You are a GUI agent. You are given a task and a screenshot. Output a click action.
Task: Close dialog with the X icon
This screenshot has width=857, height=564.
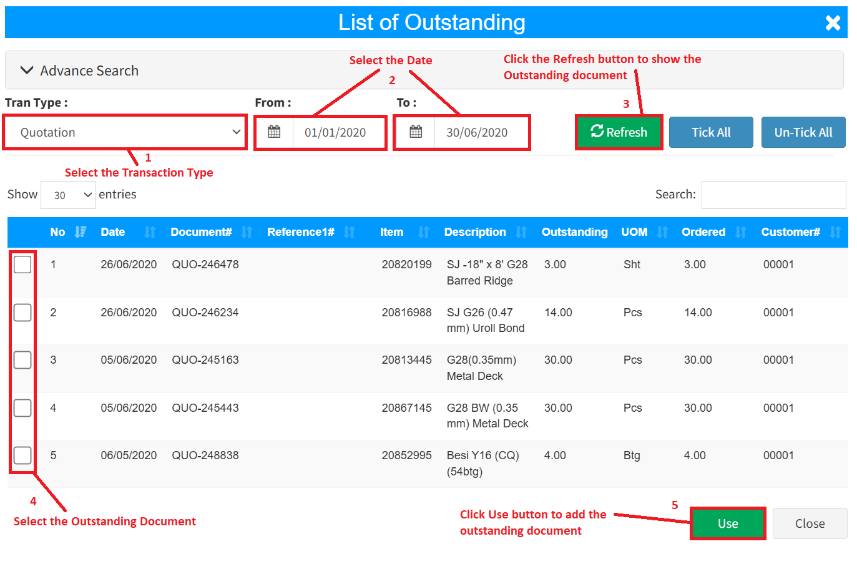833,23
